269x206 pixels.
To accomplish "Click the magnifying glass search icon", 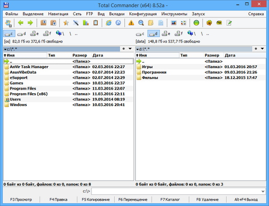I will 141,22.
